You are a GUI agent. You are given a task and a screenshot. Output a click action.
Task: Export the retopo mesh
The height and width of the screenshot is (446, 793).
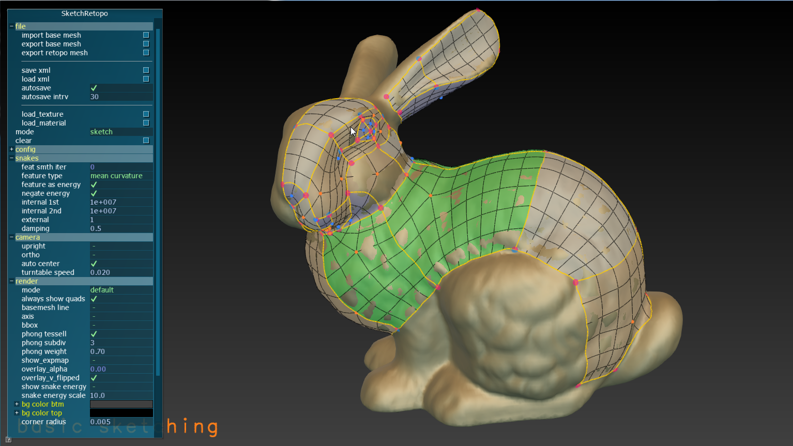(146, 53)
